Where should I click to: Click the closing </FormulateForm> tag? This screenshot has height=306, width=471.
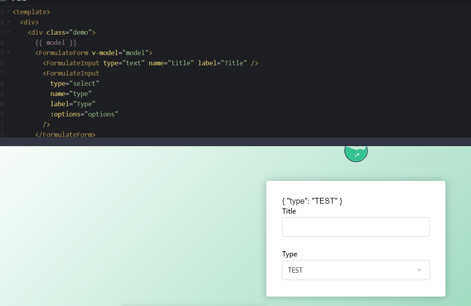coord(65,134)
